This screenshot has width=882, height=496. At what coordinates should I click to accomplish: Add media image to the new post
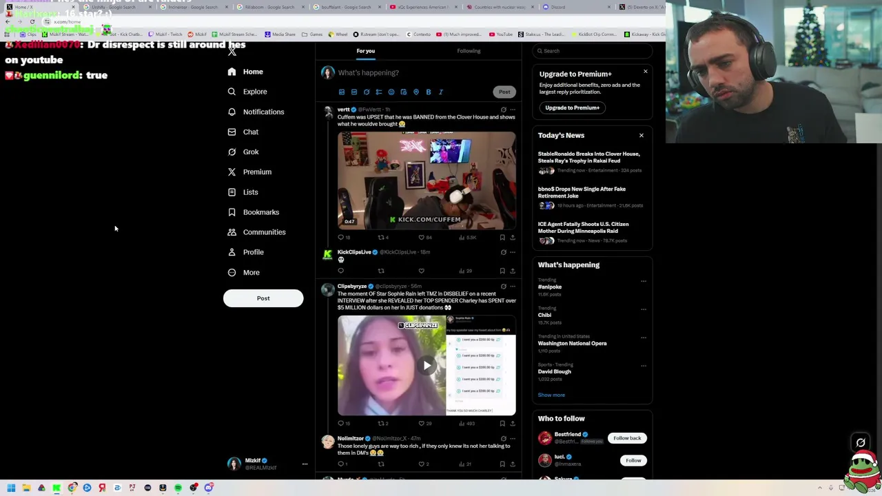coord(342,92)
